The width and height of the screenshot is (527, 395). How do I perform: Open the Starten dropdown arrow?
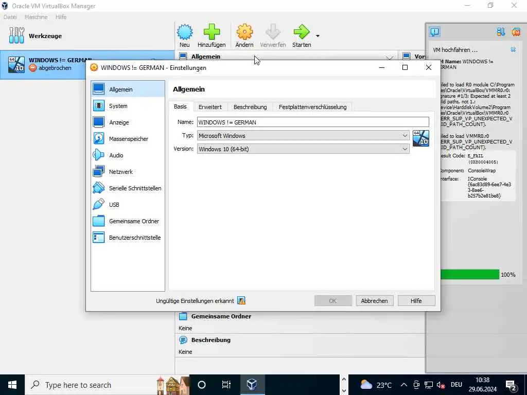(318, 36)
